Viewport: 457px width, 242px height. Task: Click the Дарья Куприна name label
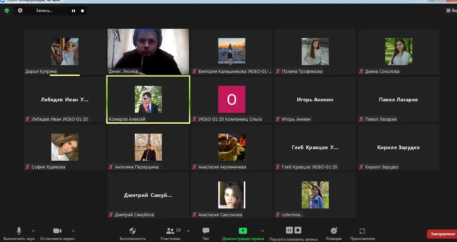pyautogui.click(x=41, y=72)
